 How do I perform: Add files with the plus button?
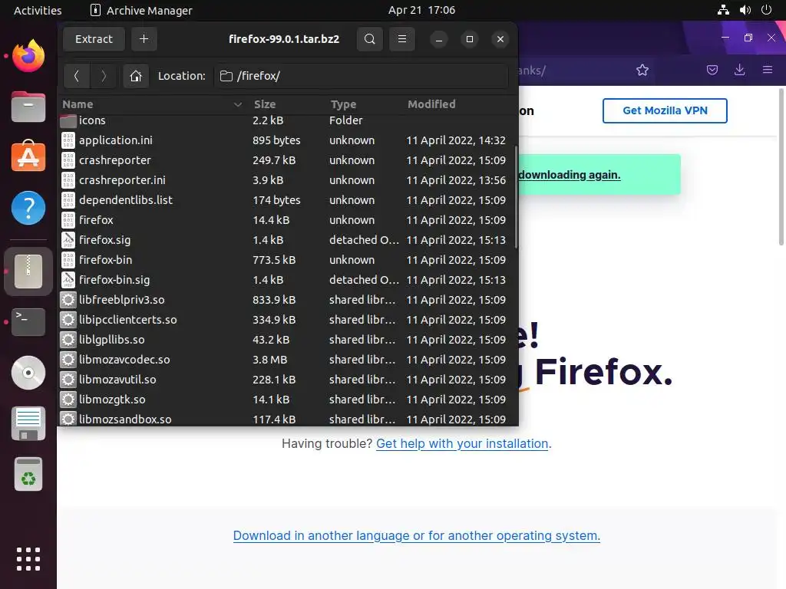click(x=144, y=39)
